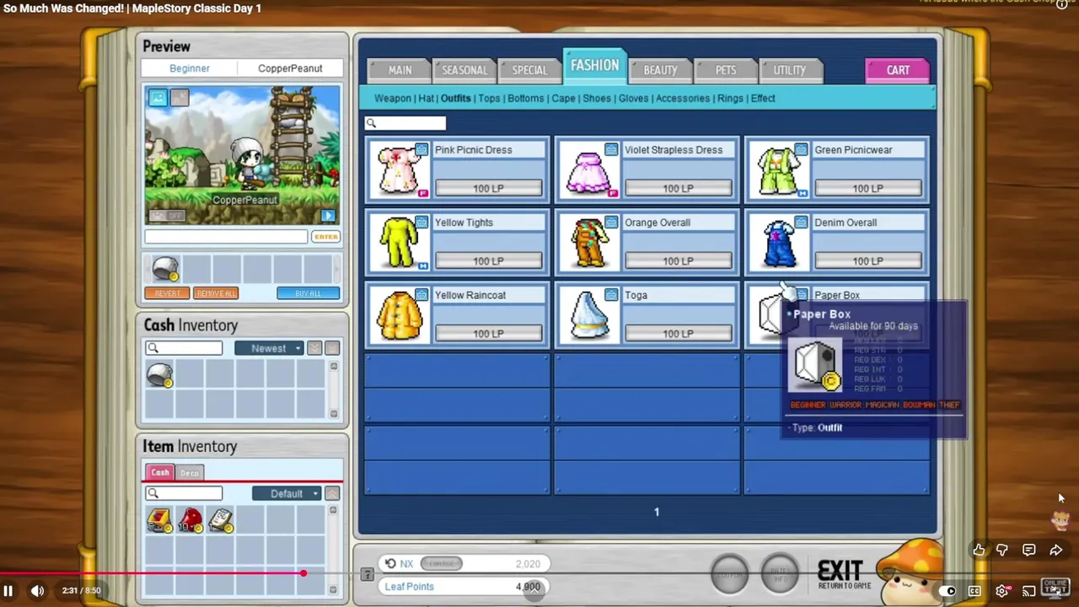Screen dimensions: 1079x607
Task: Click REMOVE ALL button
Action: [216, 293]
